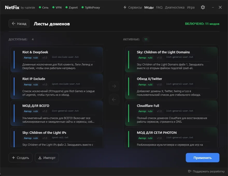Select the Cloudflare Full mod card
This screenshot has height=176, width=228.
tap(171, 113)
